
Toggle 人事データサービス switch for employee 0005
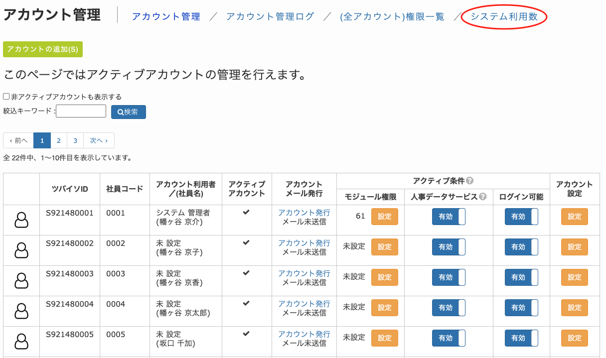[x=449, y=338]
